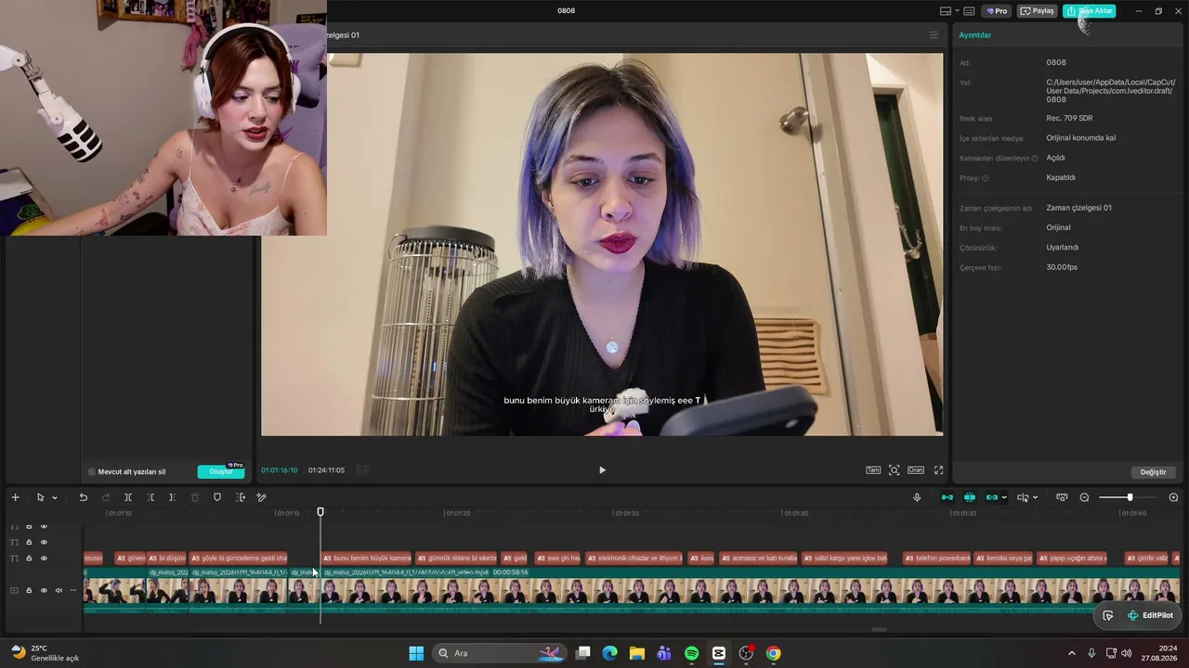Hide the video track with its eye icon

point(44,590)
